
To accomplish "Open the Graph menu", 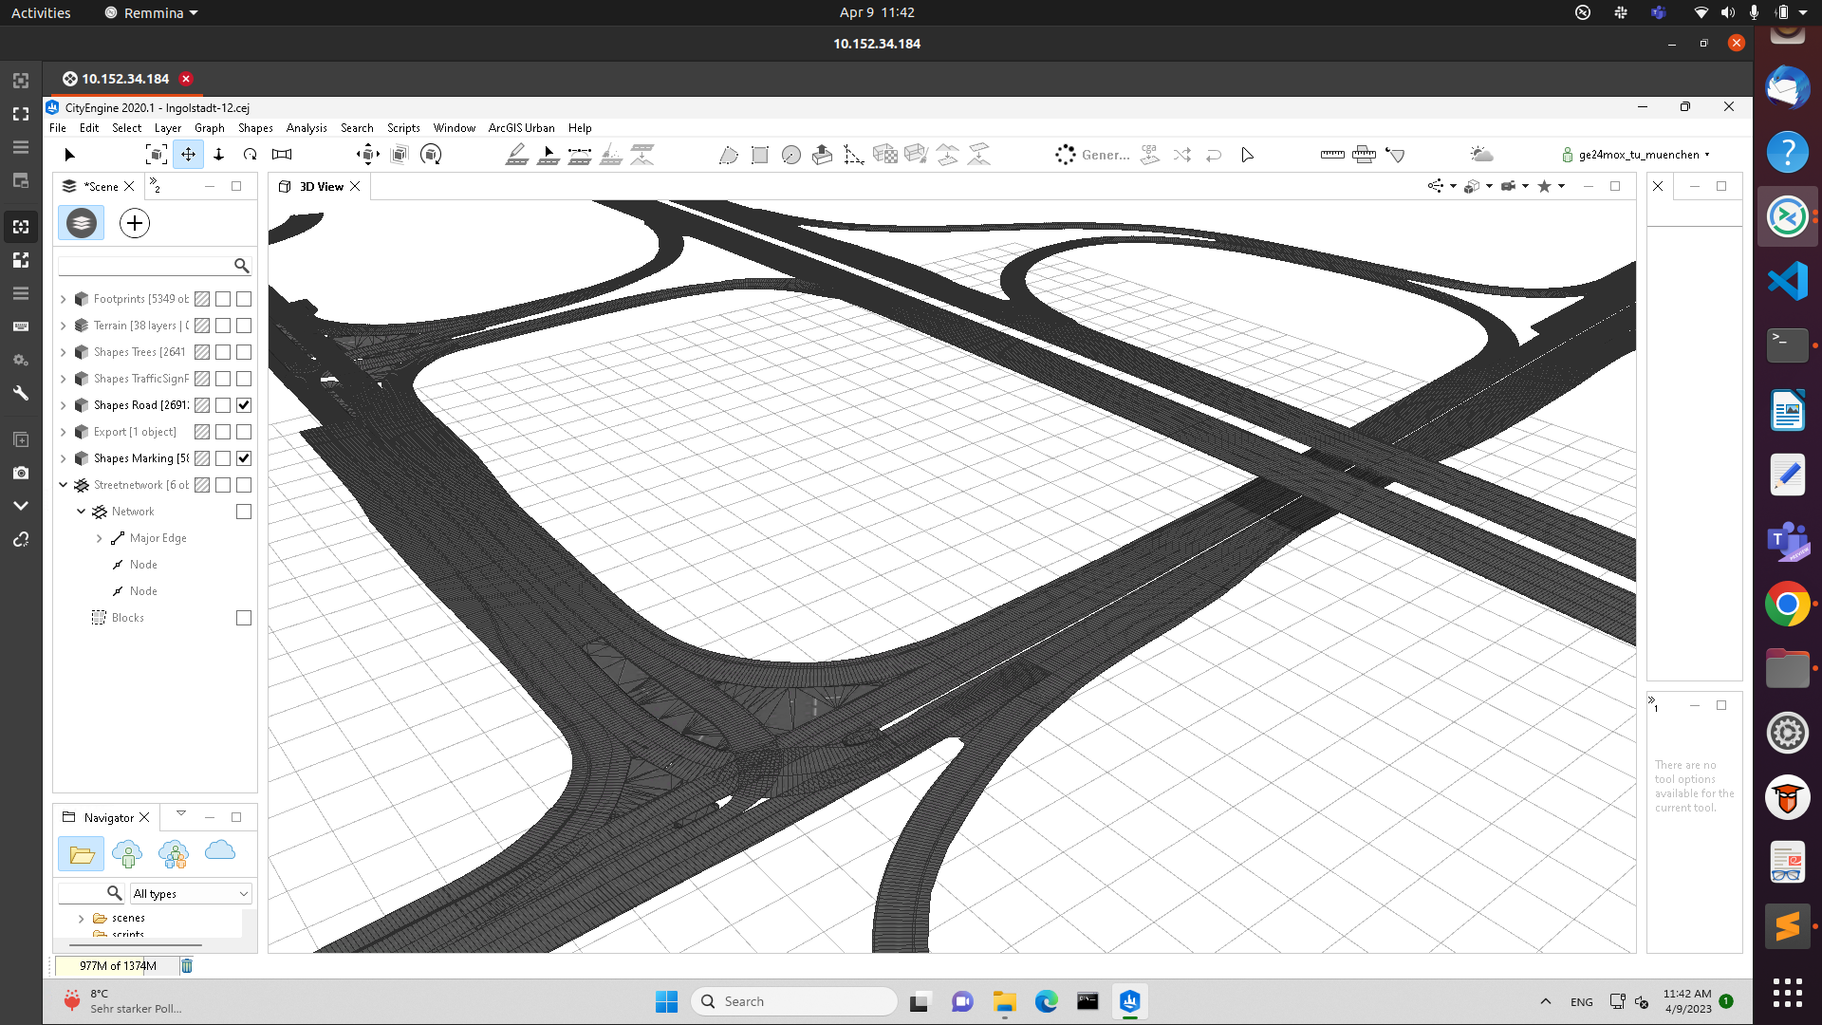I will pyautogui.click(x=210, y=128).
